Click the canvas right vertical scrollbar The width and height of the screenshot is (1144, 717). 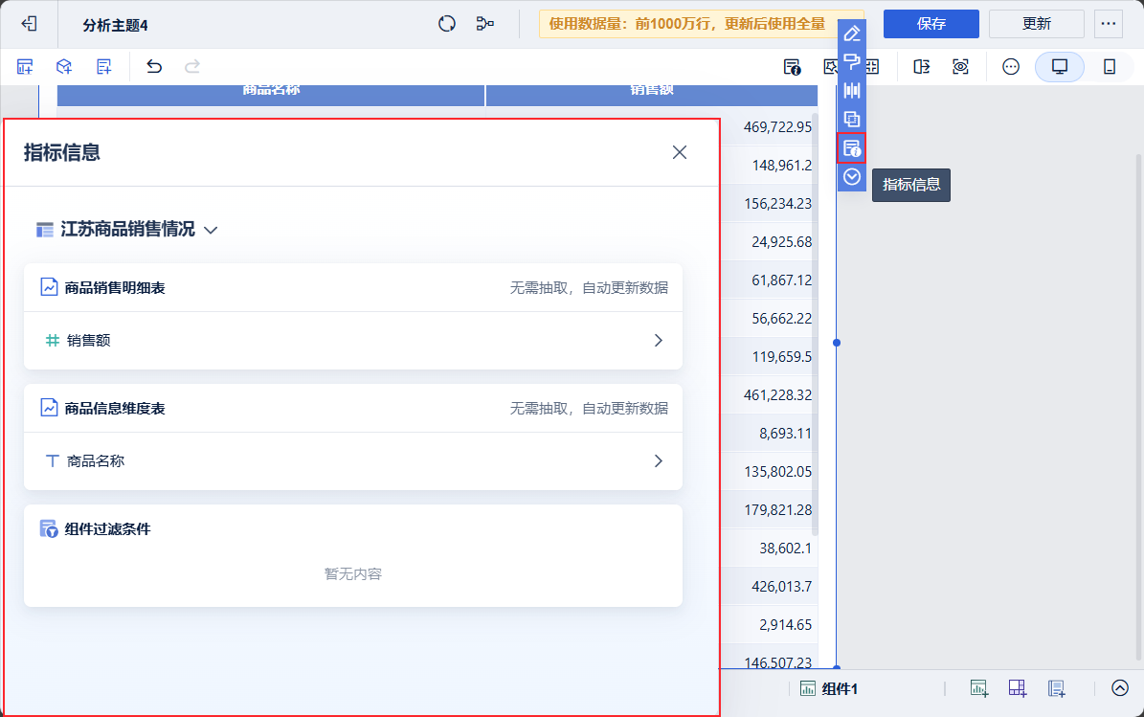[1139, 409]
